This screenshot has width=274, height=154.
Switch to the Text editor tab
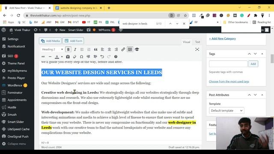click(197, 42)
